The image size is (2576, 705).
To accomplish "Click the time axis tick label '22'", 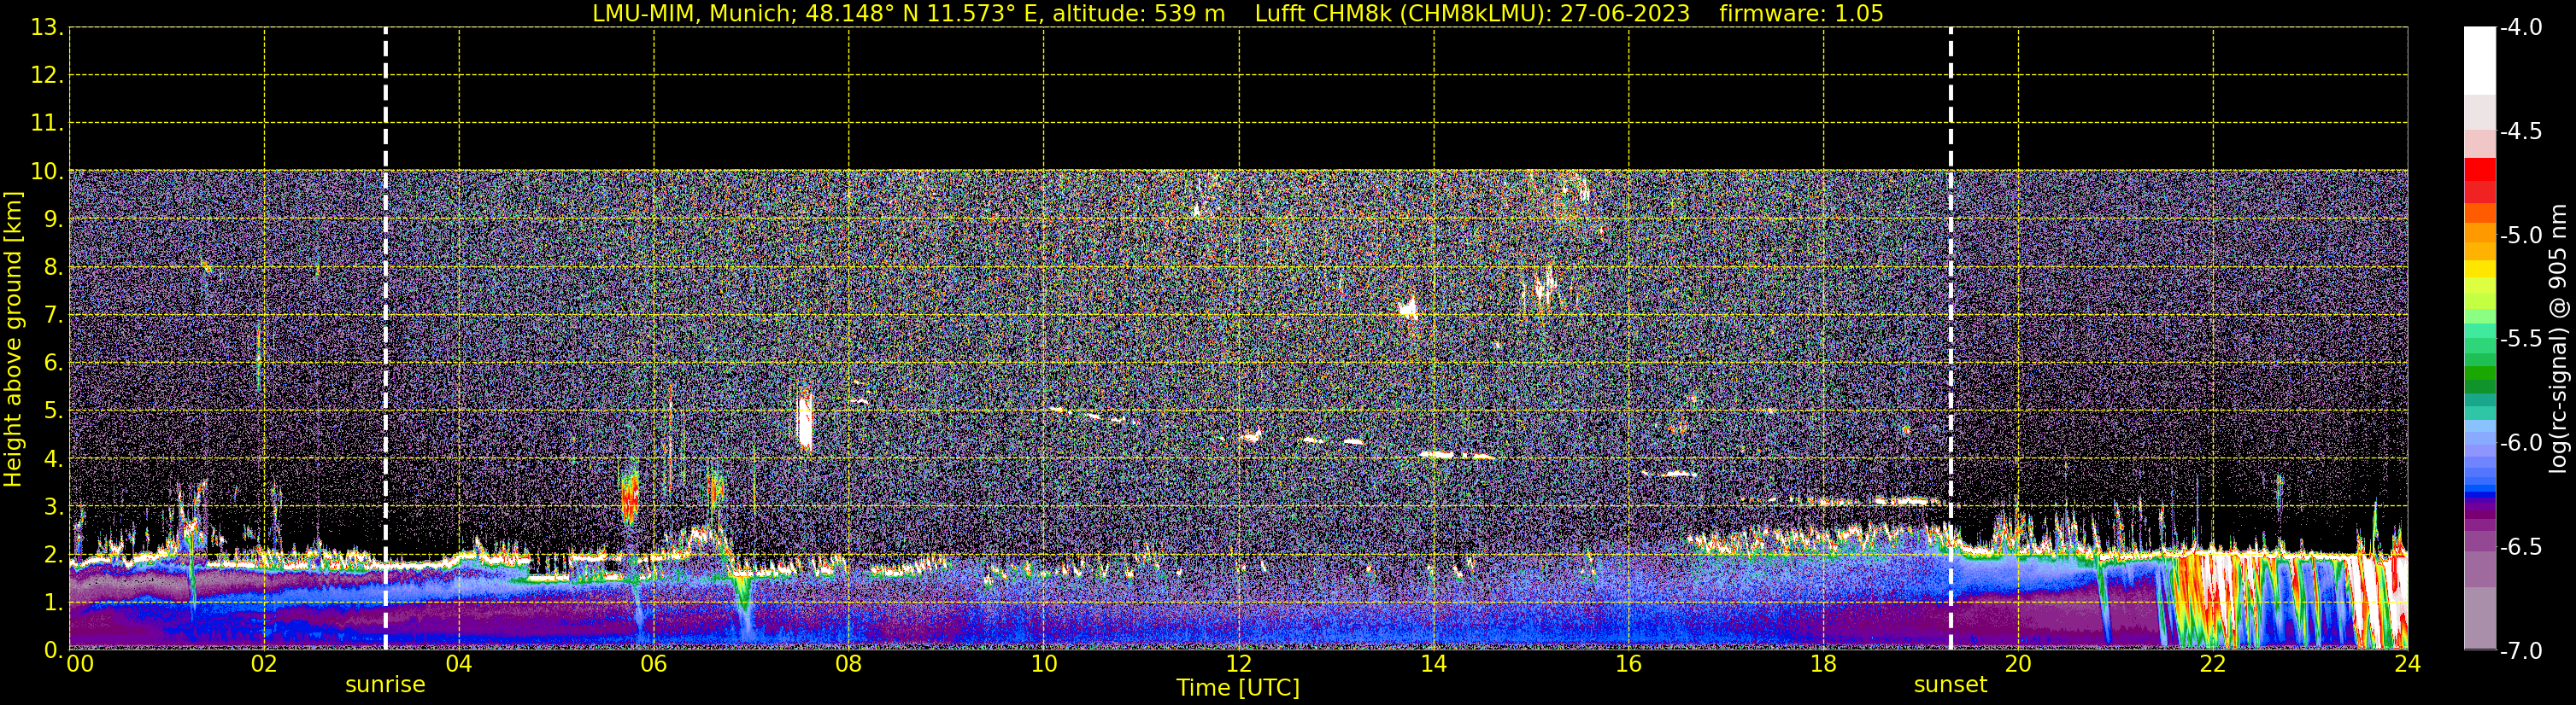I will 2213,664.
